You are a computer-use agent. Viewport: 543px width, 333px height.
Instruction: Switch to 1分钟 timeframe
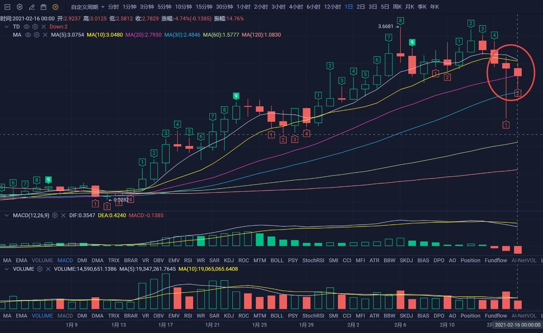(129, 7)
